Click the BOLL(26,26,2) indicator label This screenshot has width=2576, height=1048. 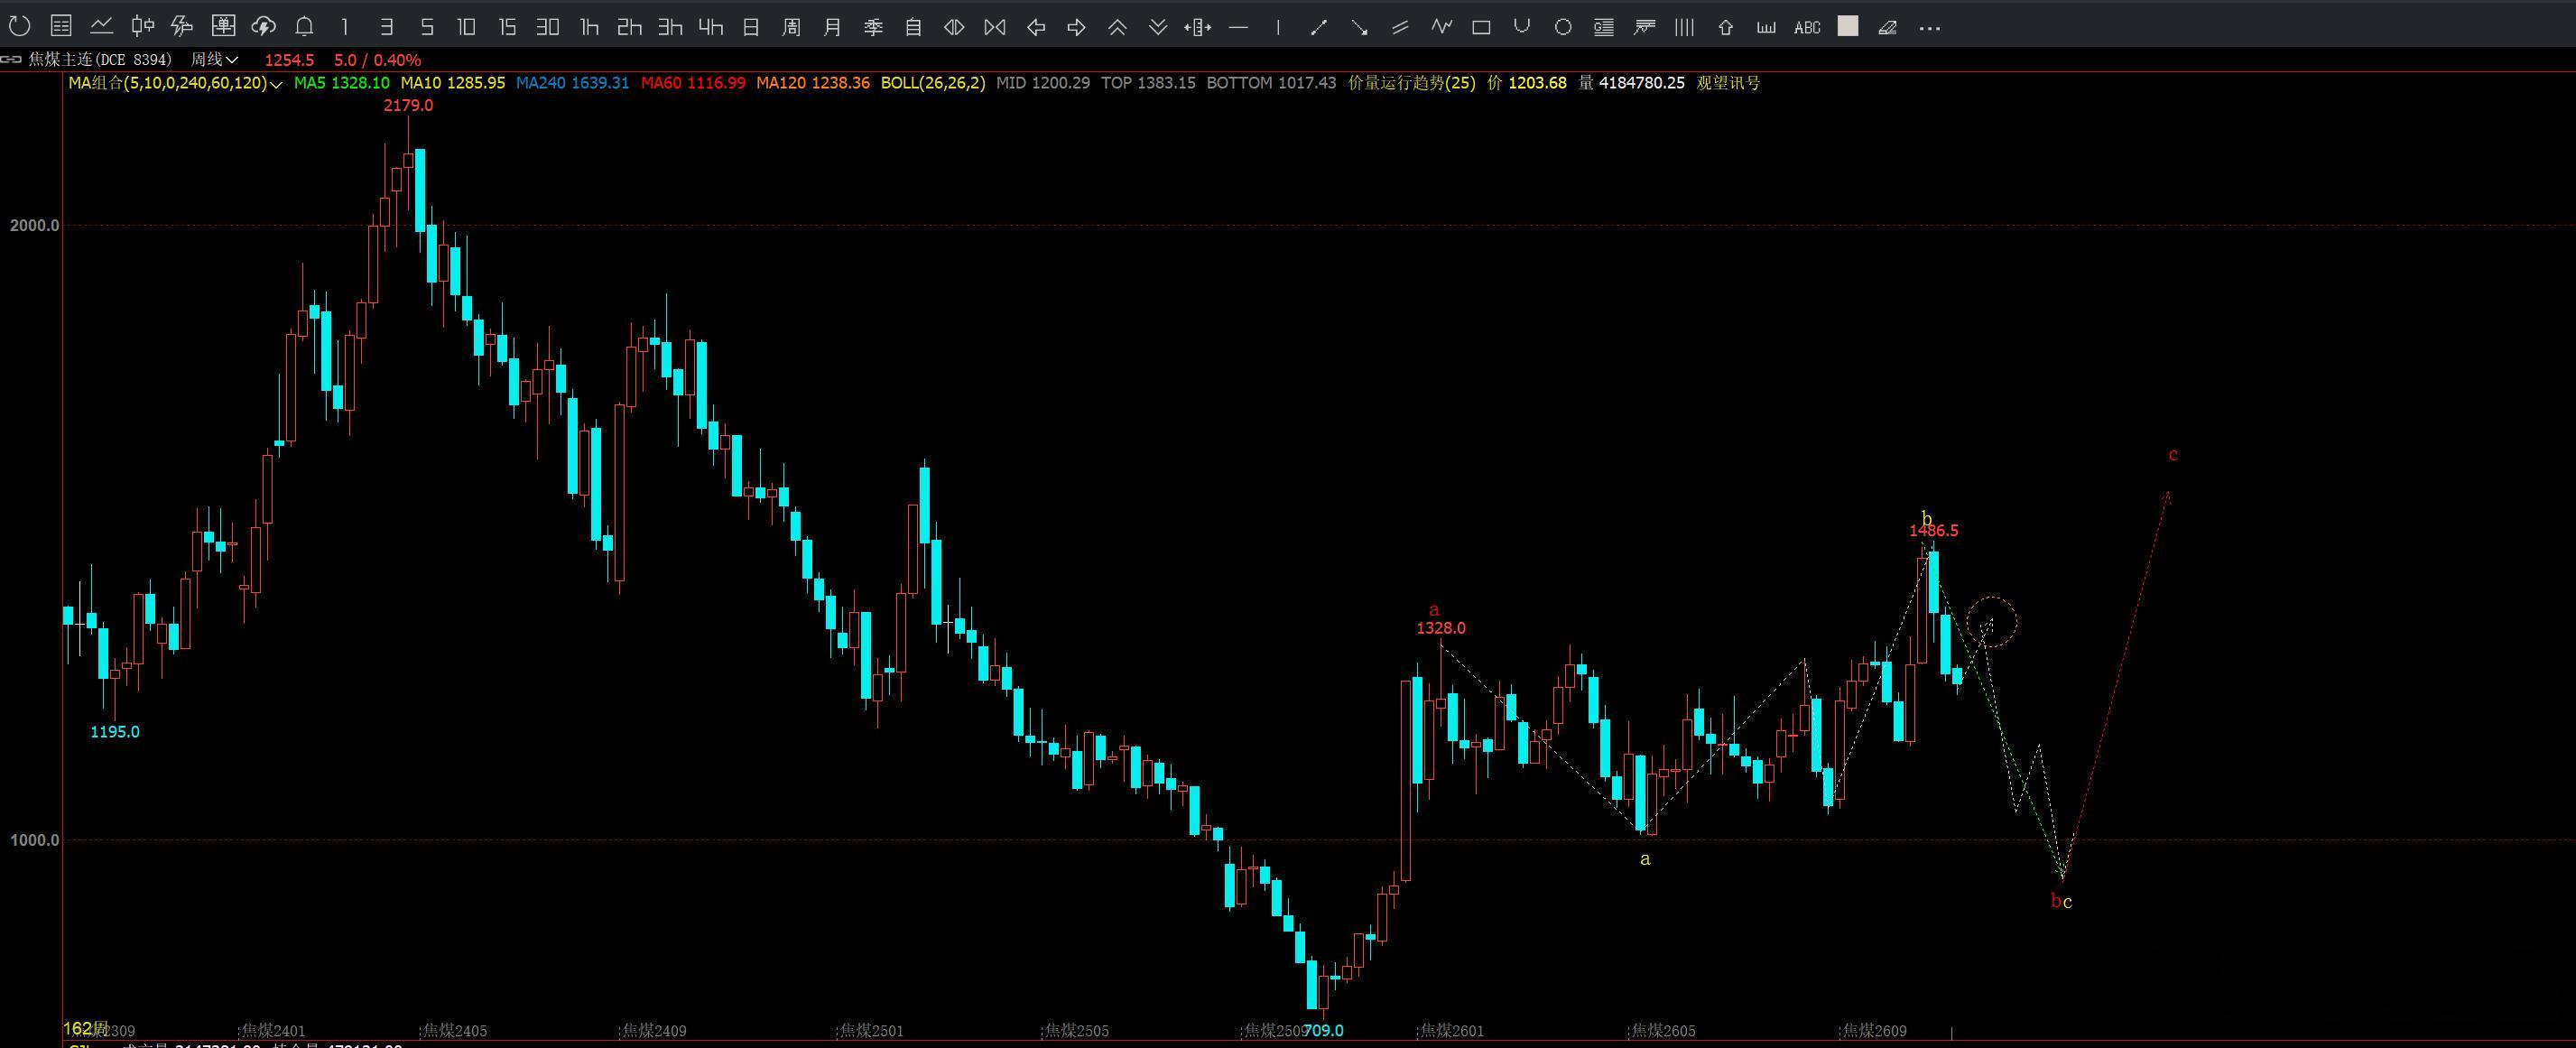[x=933, y=83]
